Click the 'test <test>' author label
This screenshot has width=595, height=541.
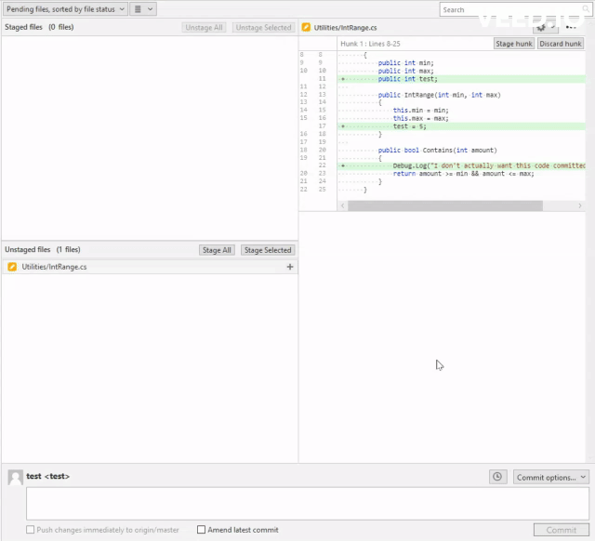(47, 476)
